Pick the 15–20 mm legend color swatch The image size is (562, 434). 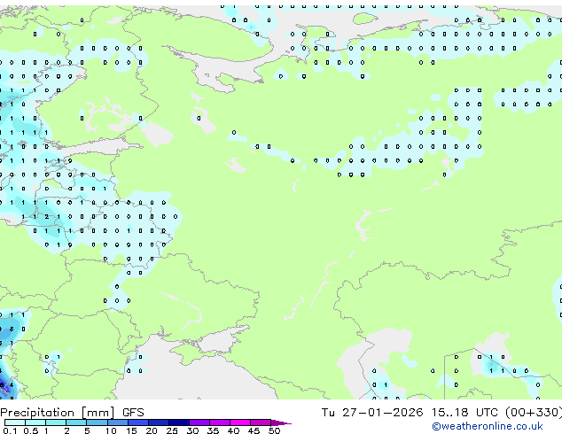click(138, 422)
